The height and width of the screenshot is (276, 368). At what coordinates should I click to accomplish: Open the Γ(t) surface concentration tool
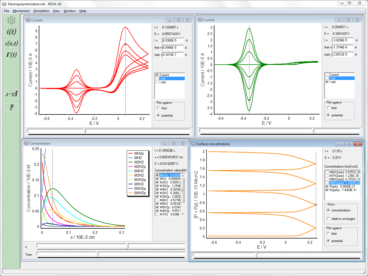coord(11,55)
